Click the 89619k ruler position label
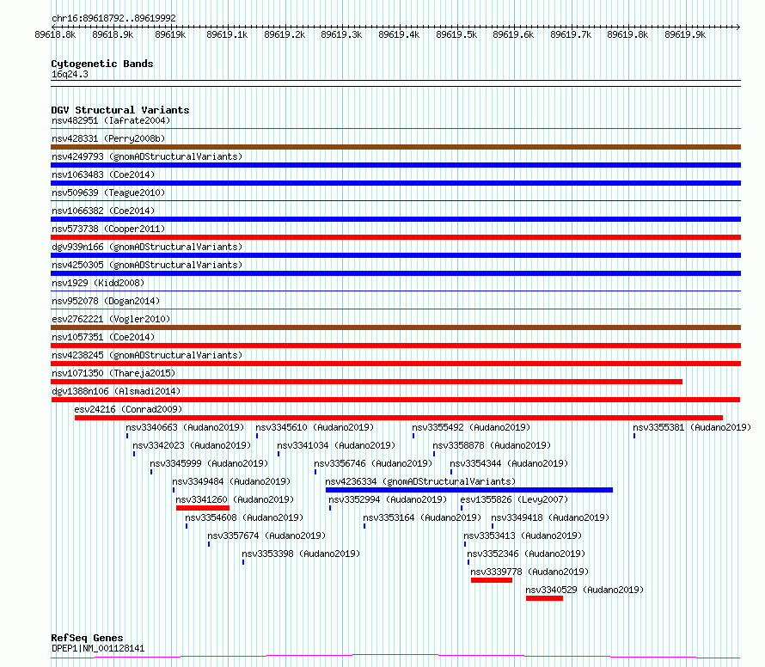The image size is (765, 667). pos(170,34)
